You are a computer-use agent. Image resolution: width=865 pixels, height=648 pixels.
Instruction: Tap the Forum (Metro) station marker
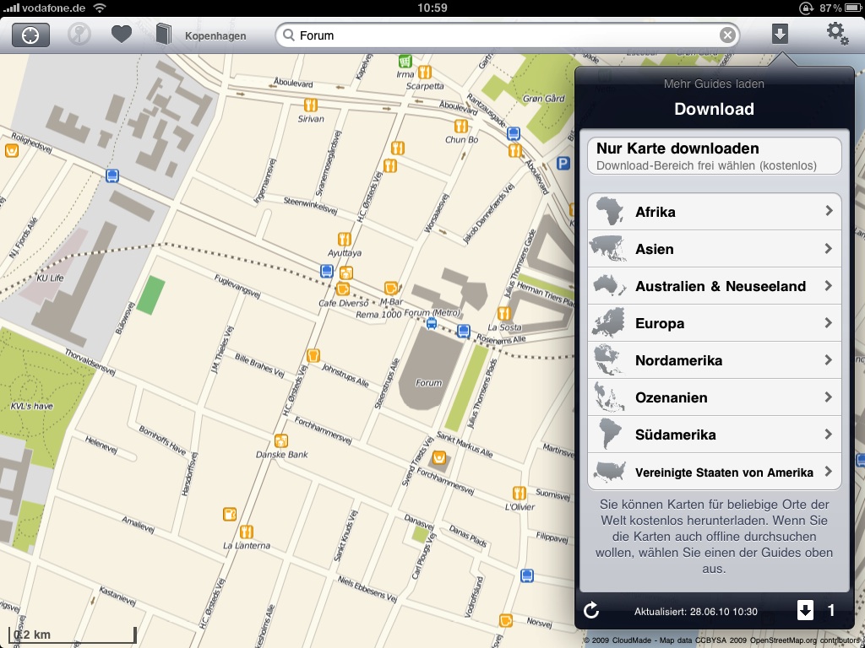(x=432, y=323)
